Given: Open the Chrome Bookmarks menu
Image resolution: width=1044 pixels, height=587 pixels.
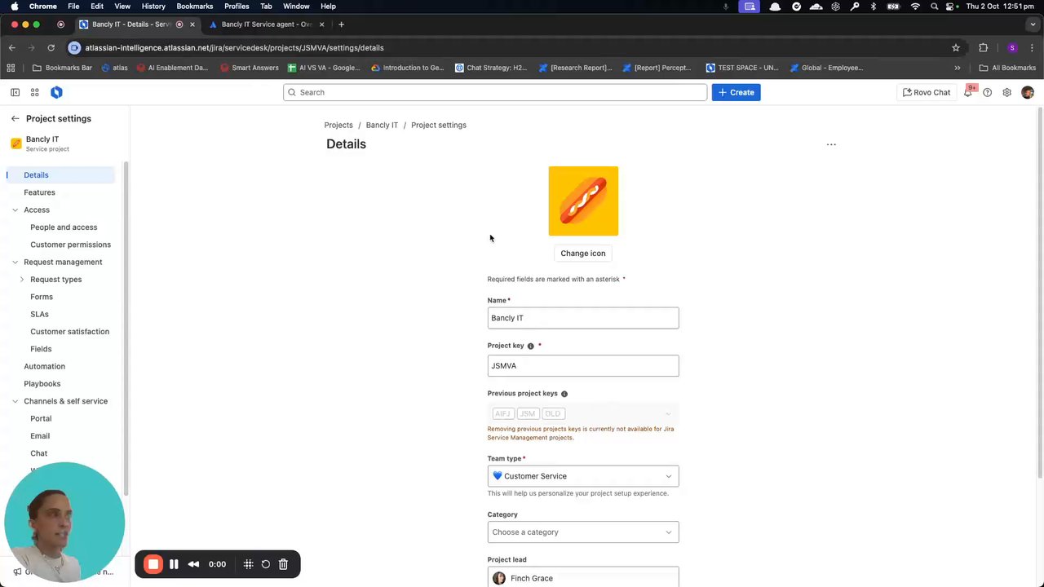Looking at the screenshot, I should pyautogui.click(x=195, y=7).
